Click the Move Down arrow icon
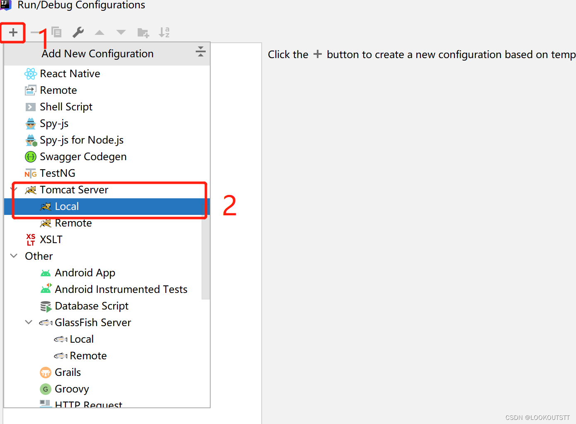576x424 pixels. 121,32
